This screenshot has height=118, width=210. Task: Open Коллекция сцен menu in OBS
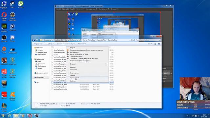pyautogui.click(x=91, y=9)
